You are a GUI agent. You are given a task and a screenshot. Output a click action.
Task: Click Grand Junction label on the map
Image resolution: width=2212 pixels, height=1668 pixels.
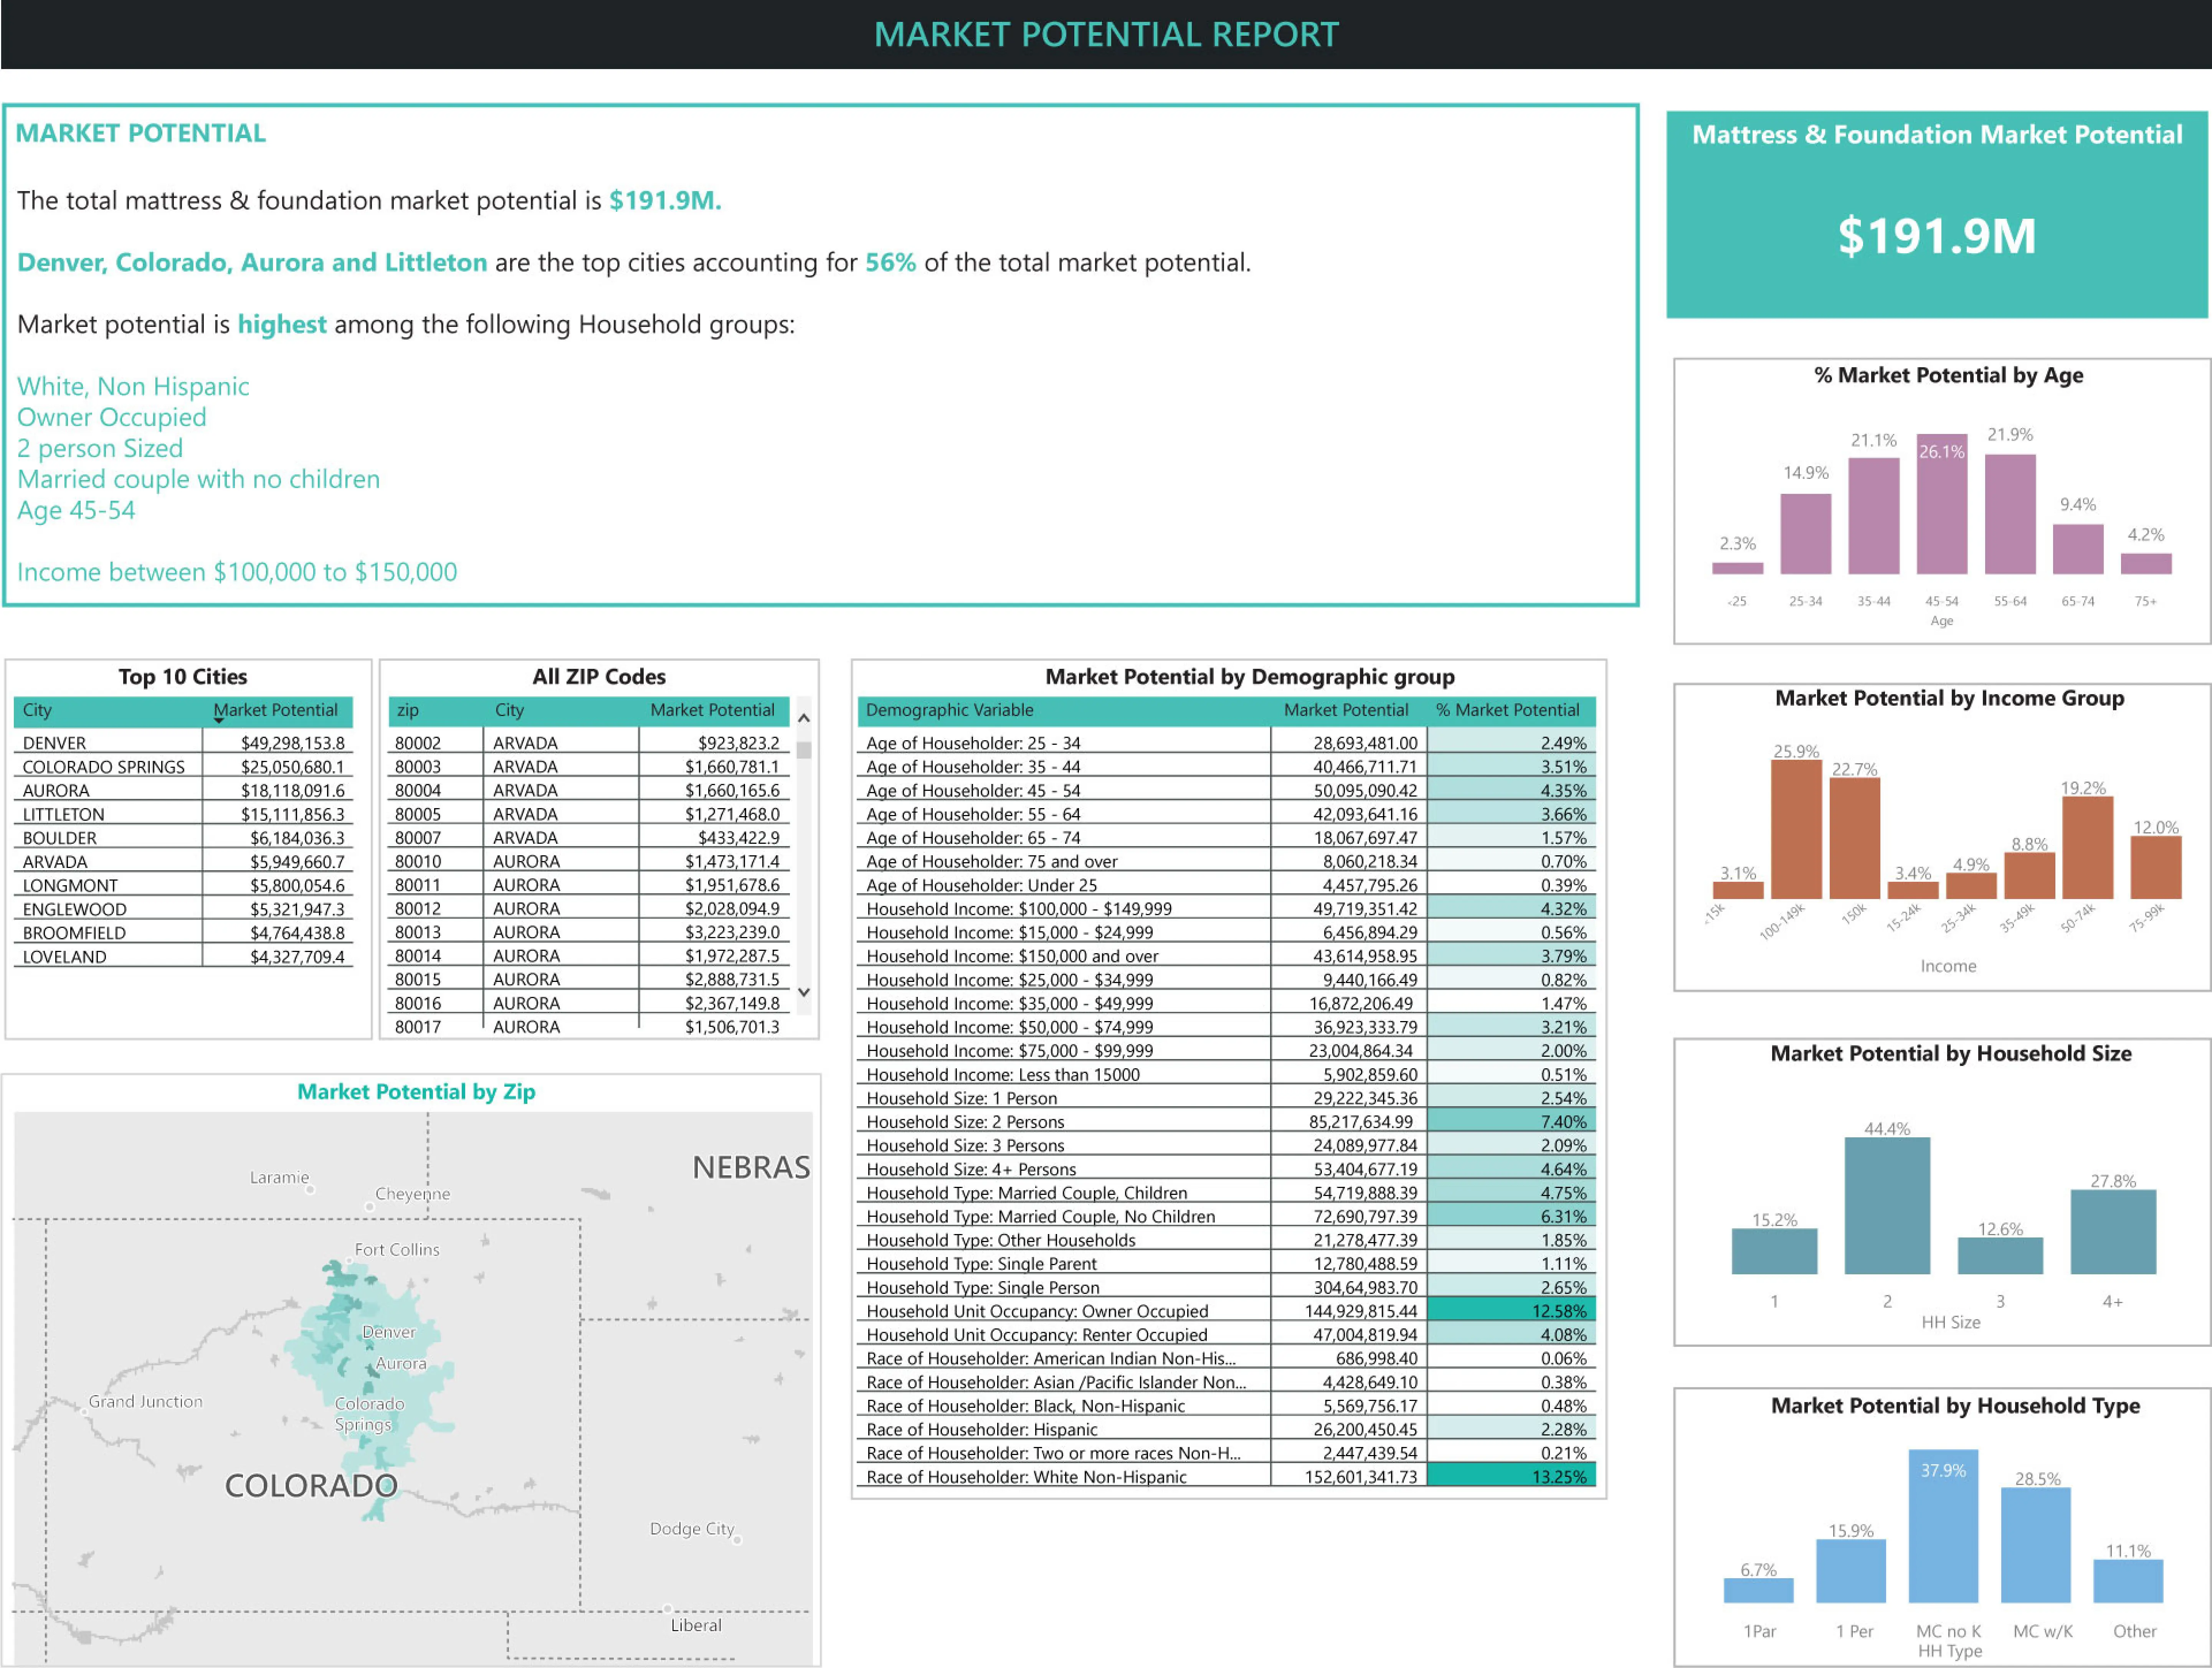point(146,1402)
